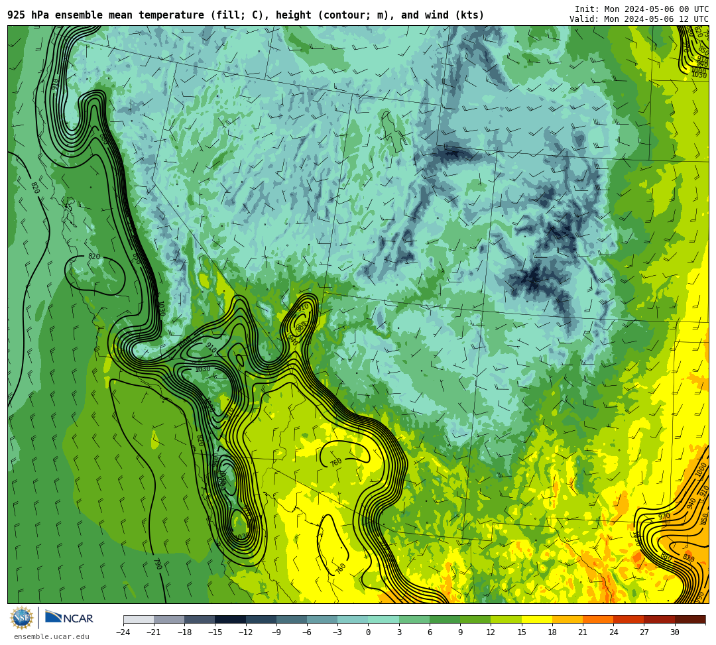This screenshot has width=716, height=645.
Task: Click the '24' colorbar label
Action: click(x=614, y=632)
